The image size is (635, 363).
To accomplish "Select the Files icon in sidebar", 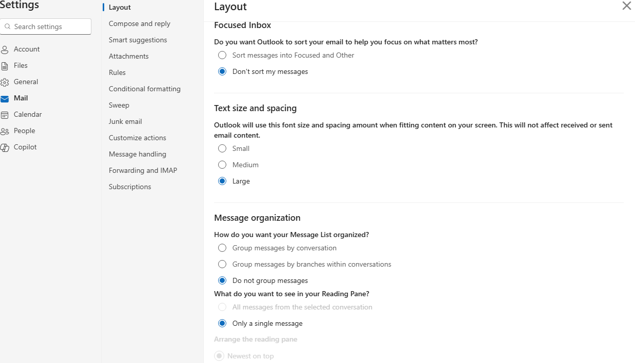I will (5, 65).
